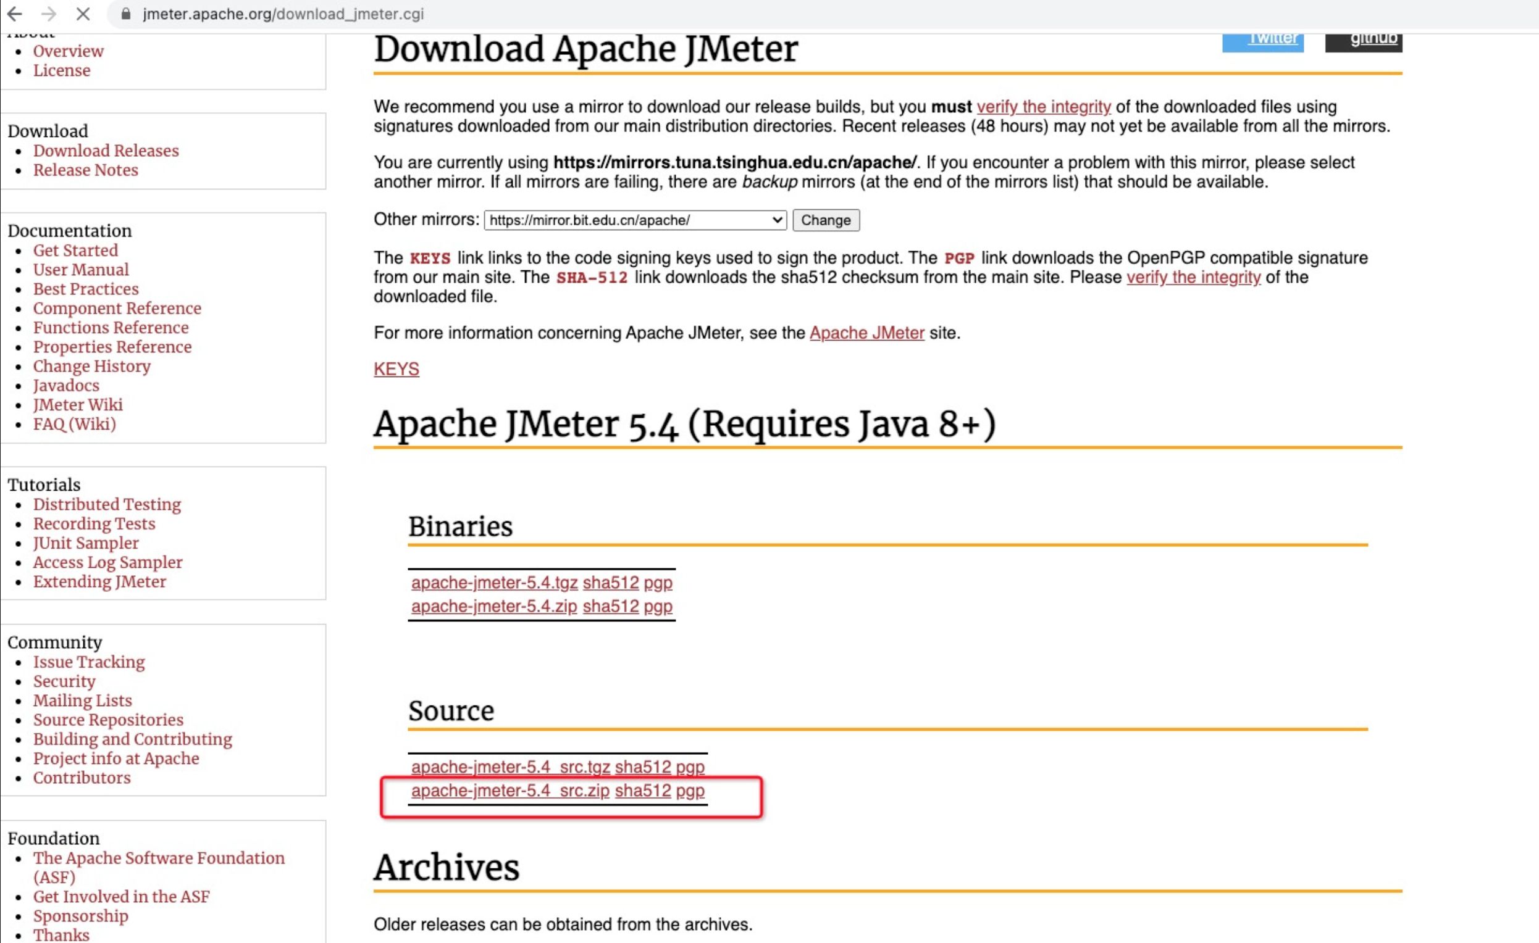Open Best Practices link
The width and height of the screenshot is (1539, 943).
tap(86, 289)
